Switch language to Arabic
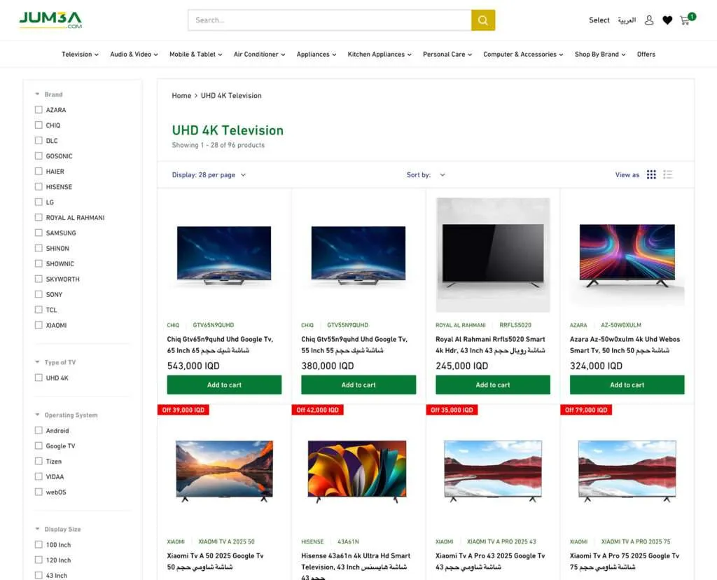The image size is (717, 580). pos(627,20)
